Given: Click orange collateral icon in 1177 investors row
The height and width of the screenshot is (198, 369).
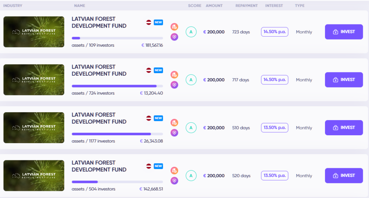Looking at the screenshot, I should click(174, 123).
